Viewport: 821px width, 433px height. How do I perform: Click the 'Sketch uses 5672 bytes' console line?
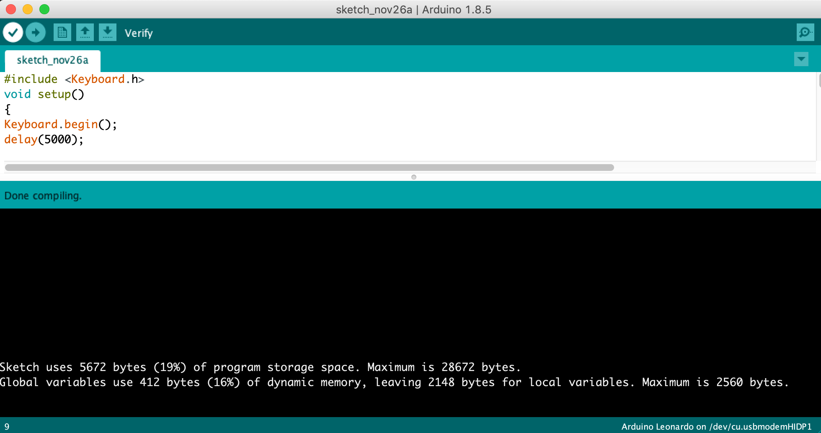260,367
